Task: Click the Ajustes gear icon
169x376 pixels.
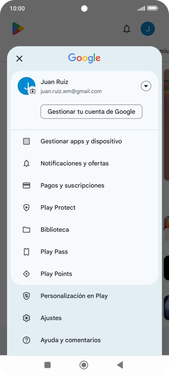Action: (26, 318)
